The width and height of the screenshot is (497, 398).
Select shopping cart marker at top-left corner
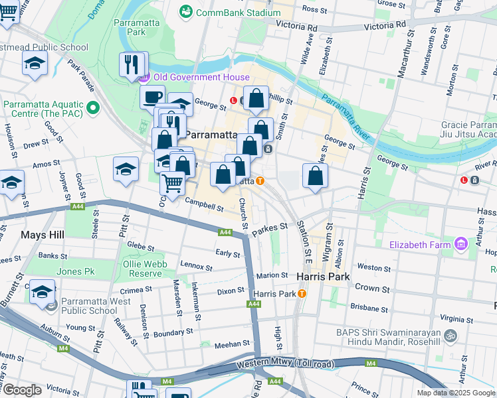click(7, 11)
